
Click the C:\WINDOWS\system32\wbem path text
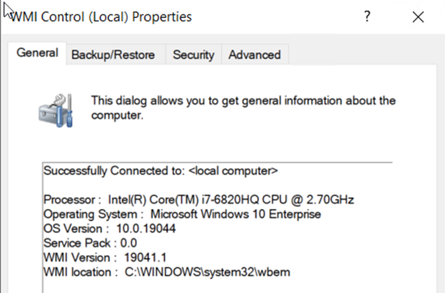tap(208, 272)
